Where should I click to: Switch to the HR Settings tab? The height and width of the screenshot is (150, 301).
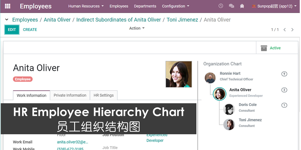coord(104,95)
